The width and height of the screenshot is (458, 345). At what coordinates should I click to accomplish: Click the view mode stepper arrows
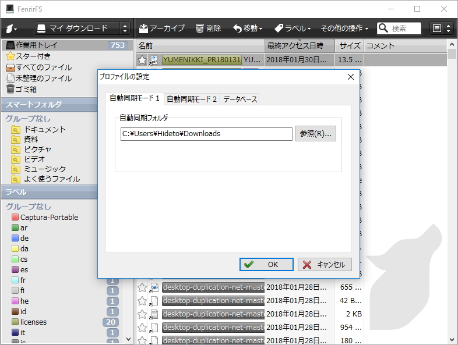click(x=448, y=29)
